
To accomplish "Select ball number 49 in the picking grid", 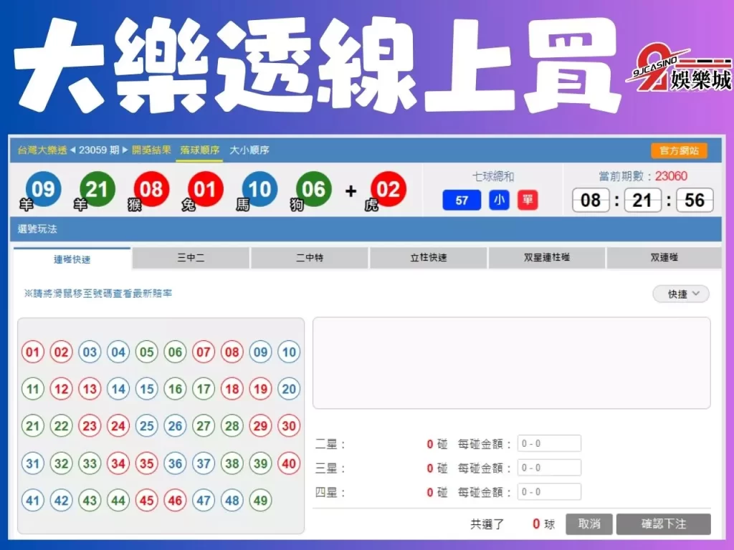I will coord(261,501).
